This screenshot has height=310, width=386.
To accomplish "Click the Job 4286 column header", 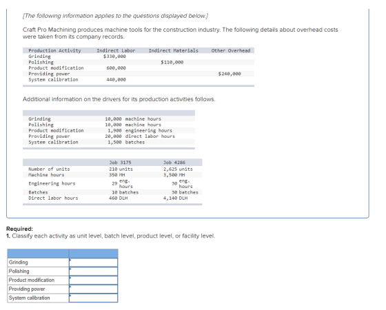I will pos(174,163).
